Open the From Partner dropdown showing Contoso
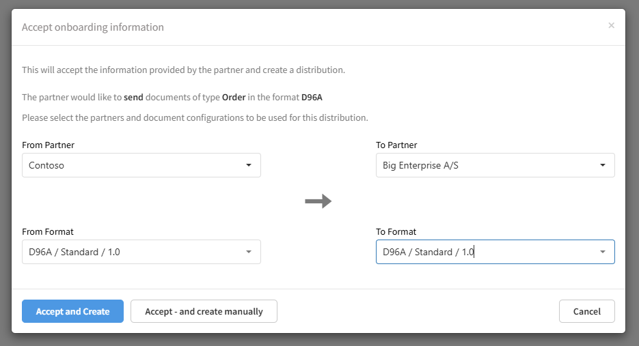The image size is (639, 346). click(137, 165)
